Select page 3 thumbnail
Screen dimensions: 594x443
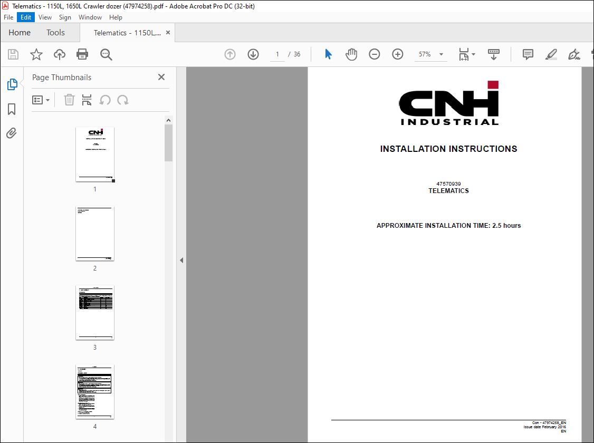point(95,313)
